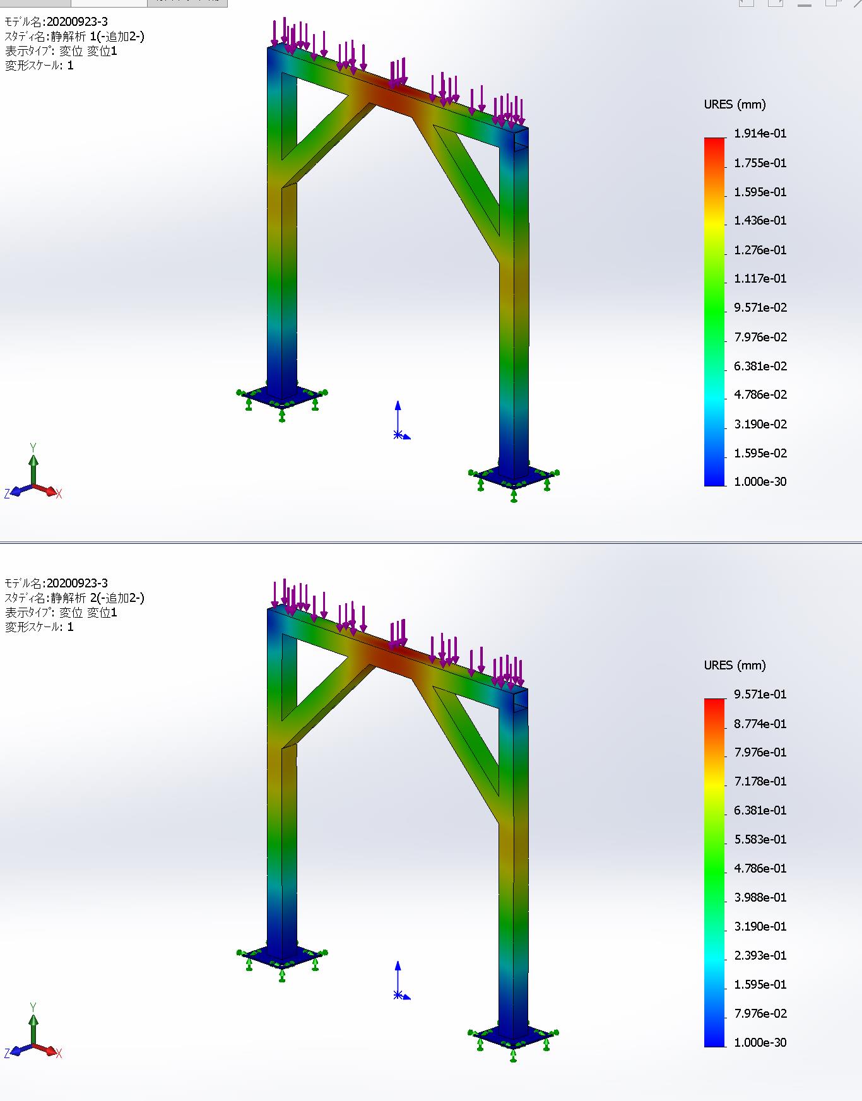Viewport: 862px width, 1101px height.
Task: Click the red X axis of the top triad
Action: pyautogui.click(x=48, y=490)
